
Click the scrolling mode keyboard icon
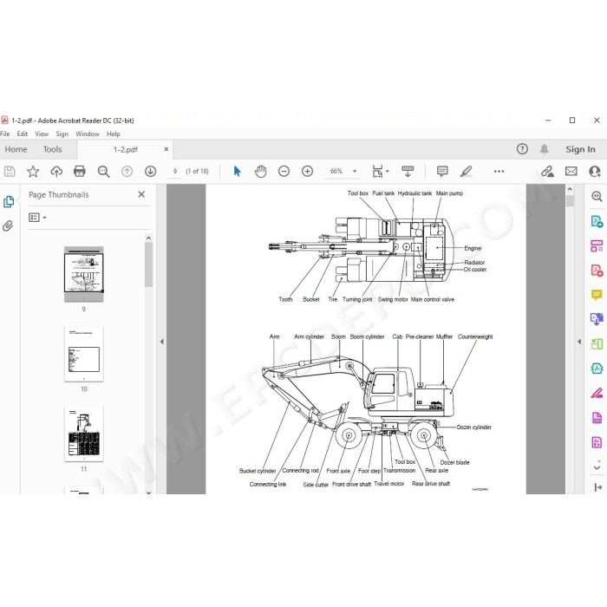tap(408, 171)
